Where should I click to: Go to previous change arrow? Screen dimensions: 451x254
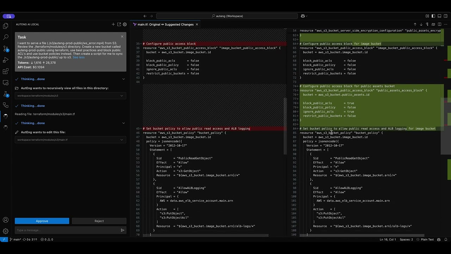[415, 24]
